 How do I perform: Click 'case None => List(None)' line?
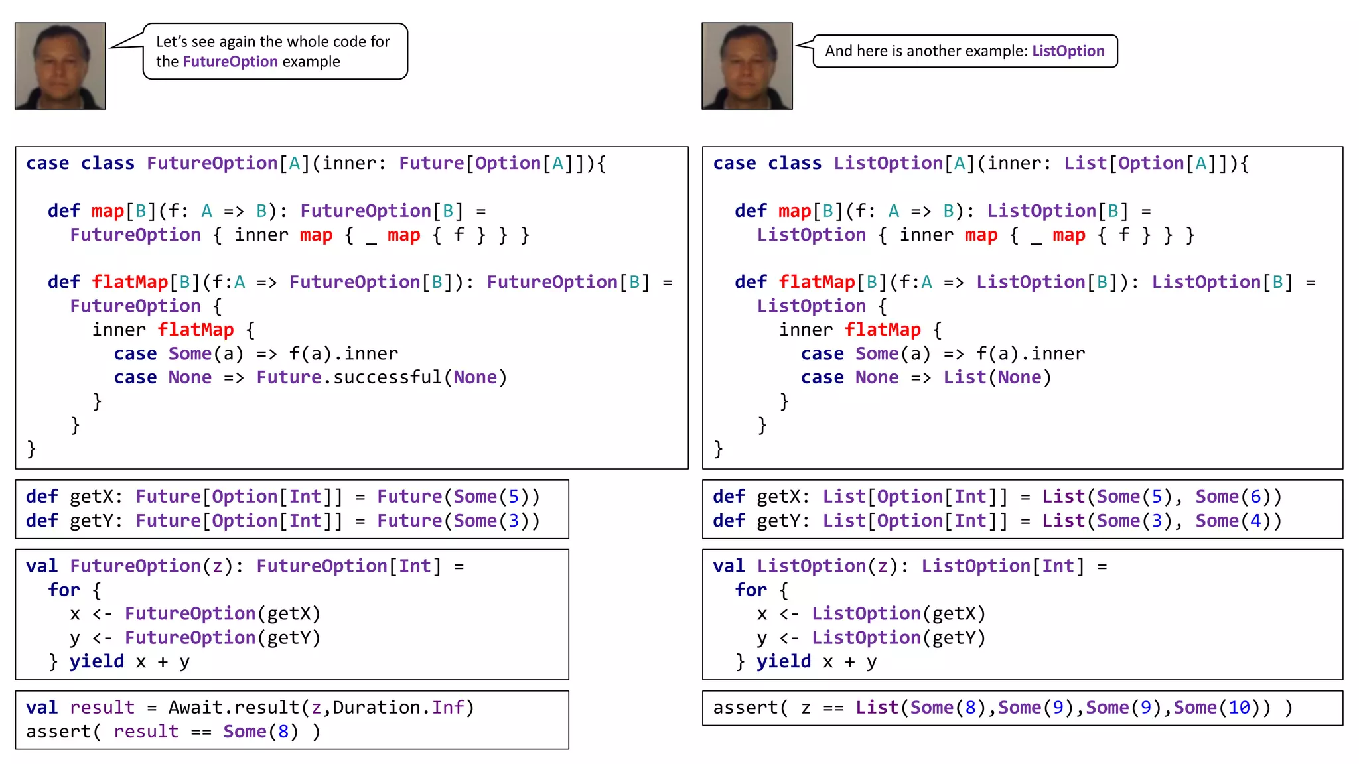click(926, 377)
